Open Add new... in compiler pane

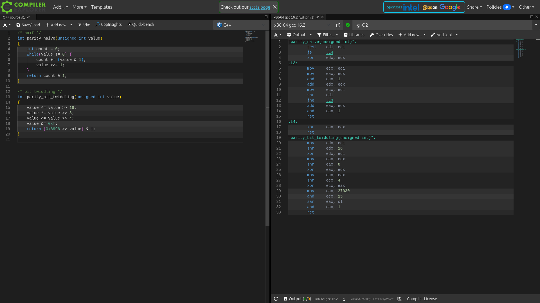pyautogui.click(x=412, y=35)
